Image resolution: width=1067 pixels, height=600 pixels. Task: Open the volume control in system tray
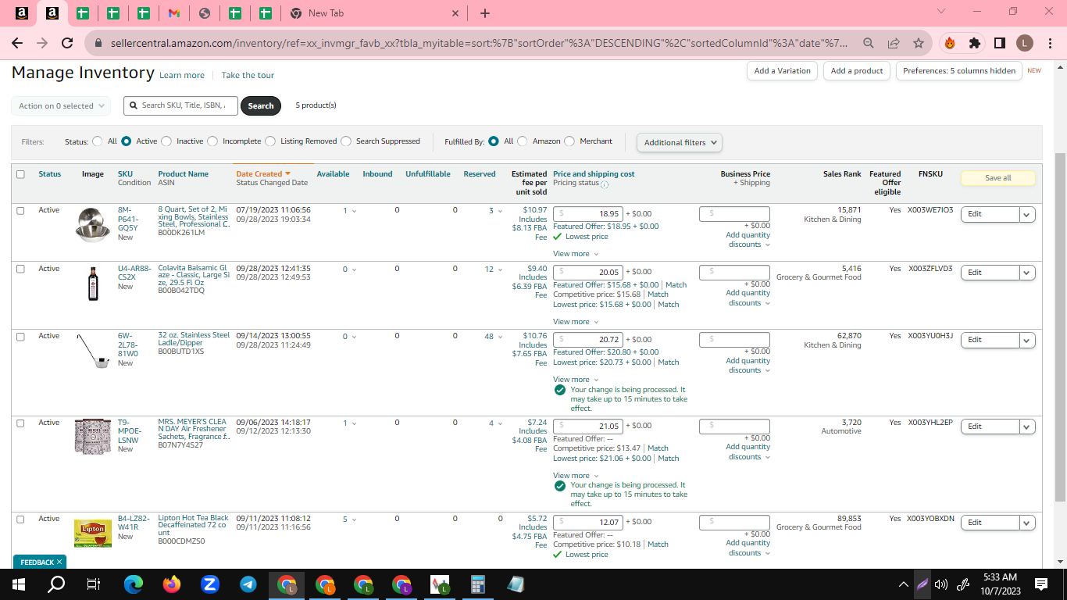click(940, 584)
